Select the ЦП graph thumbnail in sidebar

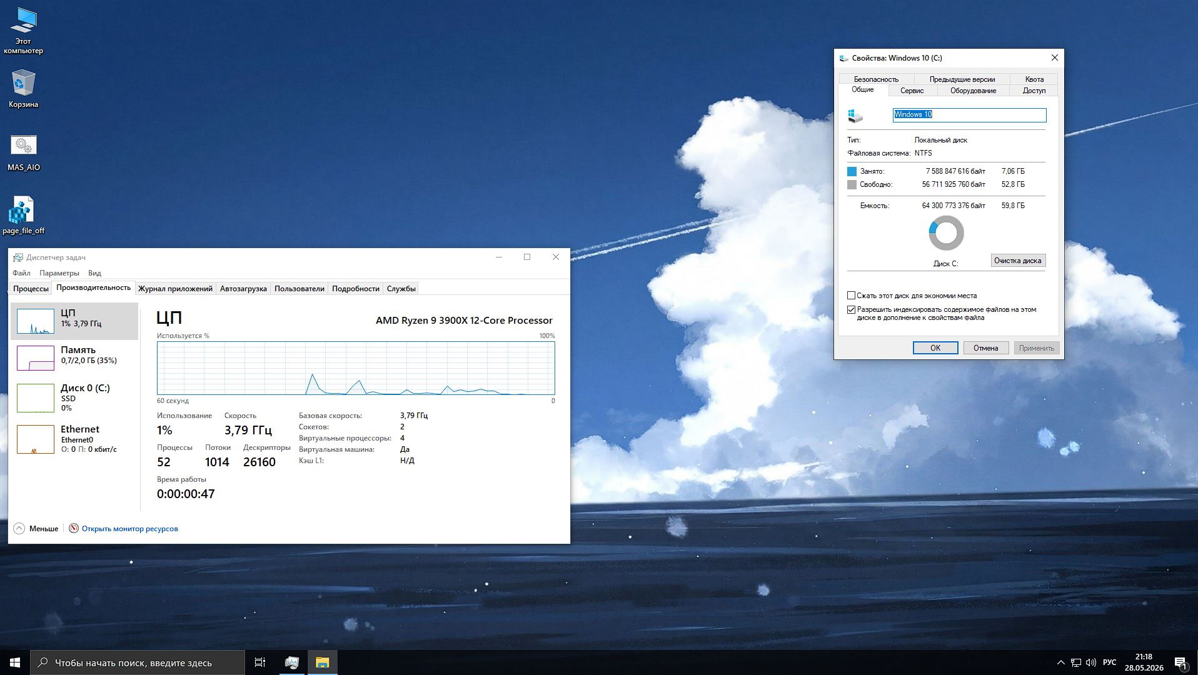click(36, 321)
